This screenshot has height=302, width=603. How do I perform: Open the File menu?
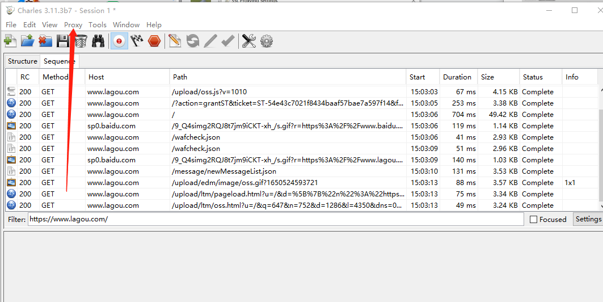tap(11, 24)
